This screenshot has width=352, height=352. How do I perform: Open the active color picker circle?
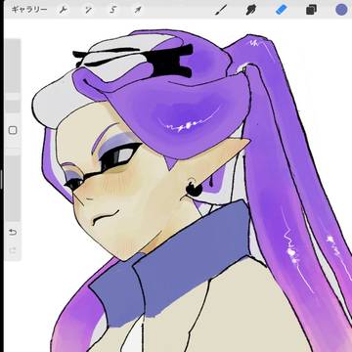(341, 10)
